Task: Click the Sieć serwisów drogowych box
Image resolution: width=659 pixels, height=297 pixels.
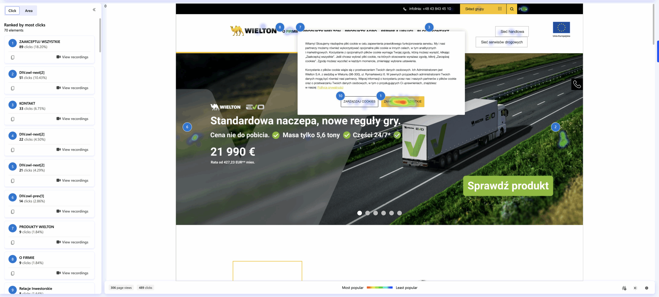Action: pyautogui.click(x=501, y=42)
